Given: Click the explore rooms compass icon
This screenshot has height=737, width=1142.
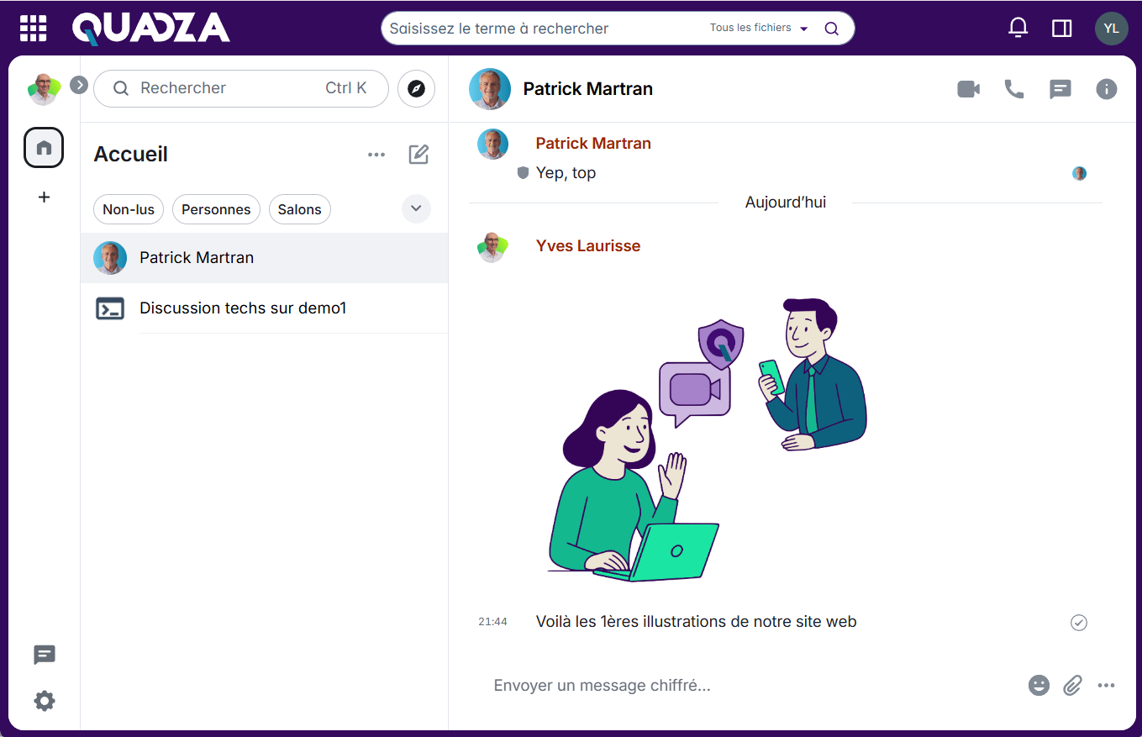Looking at the screenshot, I should [x=416, y=89].
